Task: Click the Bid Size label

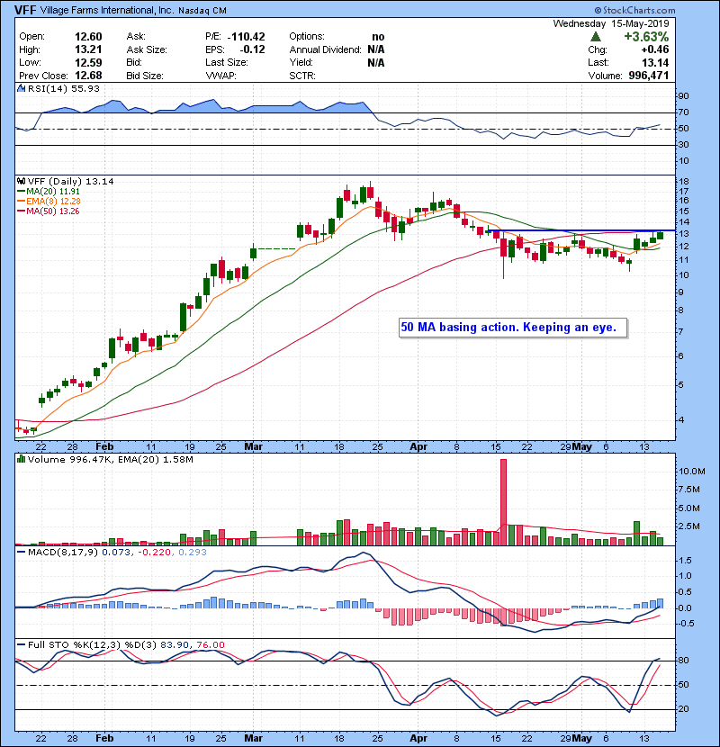Action: click(145, 76)
